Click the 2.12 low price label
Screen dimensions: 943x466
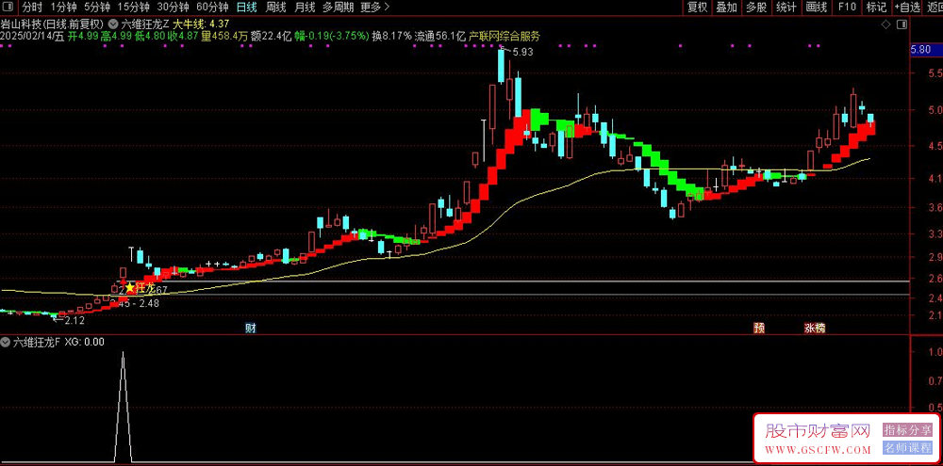(x=74, y=321)
